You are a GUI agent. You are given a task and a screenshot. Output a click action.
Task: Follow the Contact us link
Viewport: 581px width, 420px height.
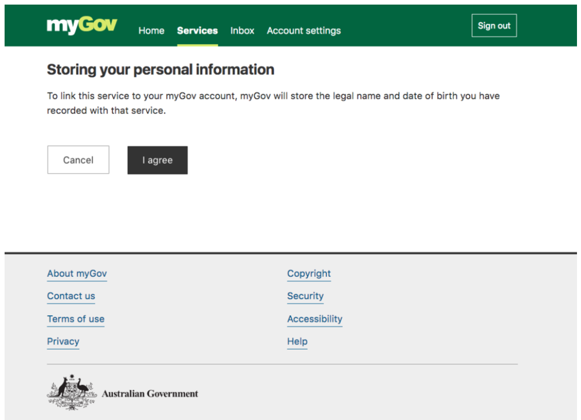71,296
